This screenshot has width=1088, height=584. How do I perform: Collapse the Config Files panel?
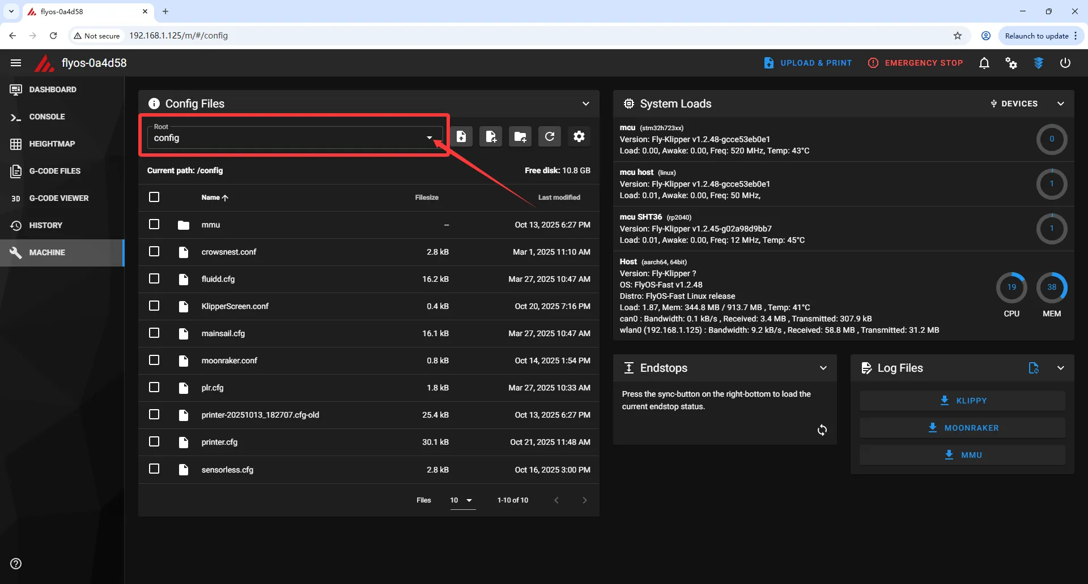[586, 104]
